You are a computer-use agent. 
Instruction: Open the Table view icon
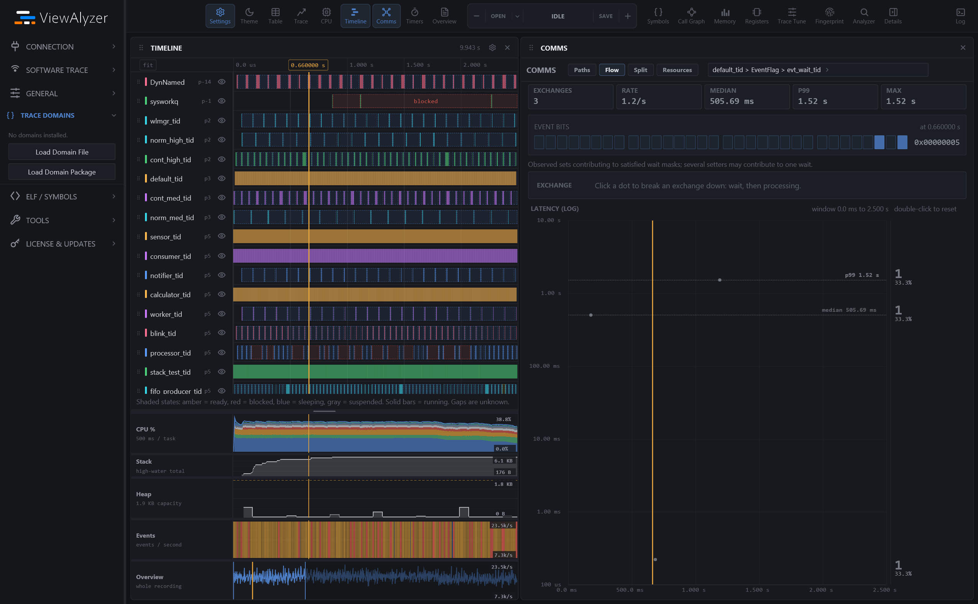[x=275, y=16]
